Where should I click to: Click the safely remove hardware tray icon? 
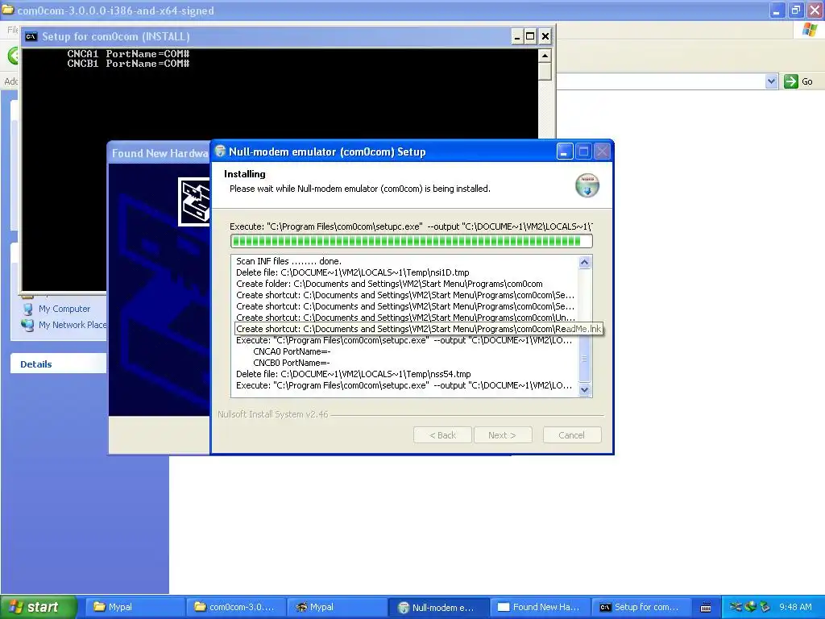[x=765, y=607]
